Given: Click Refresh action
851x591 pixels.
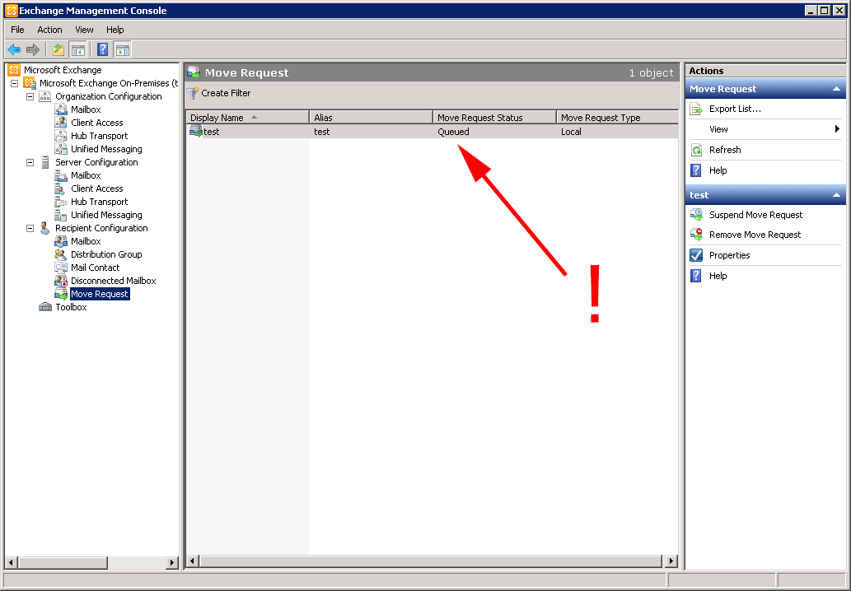Looking at the screenshot, I should click(725, 150).
